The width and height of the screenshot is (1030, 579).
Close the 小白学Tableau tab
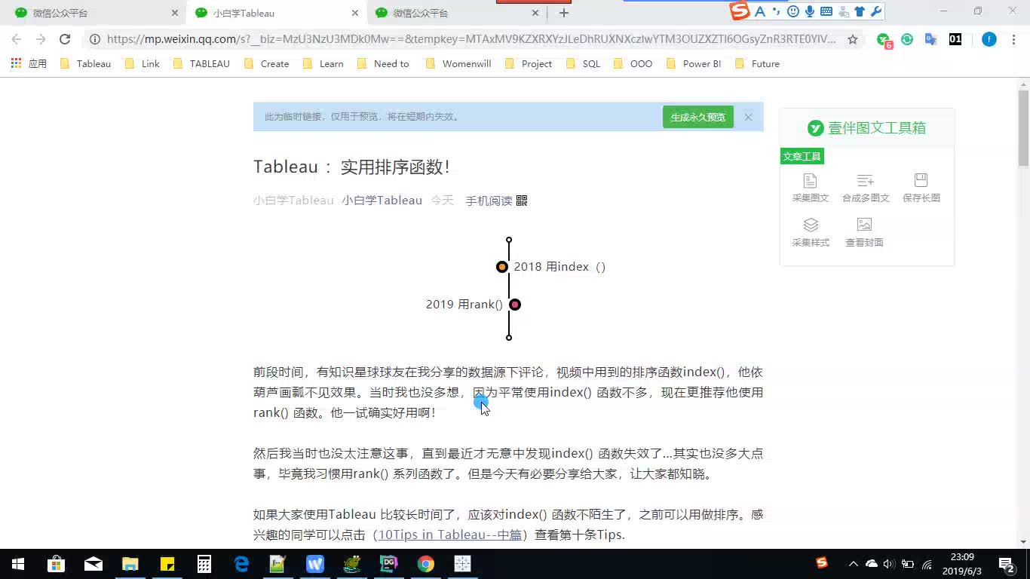pyautogui.click(x=355, y=13)
